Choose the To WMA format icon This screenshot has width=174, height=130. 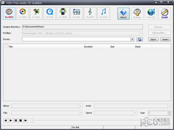[23, 14]
